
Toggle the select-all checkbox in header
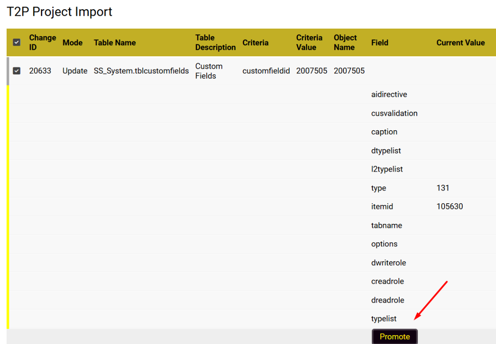pyautogui.click(x=16, y=42)
